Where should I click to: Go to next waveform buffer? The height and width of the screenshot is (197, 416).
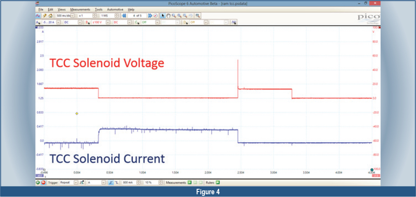(150, 16)
